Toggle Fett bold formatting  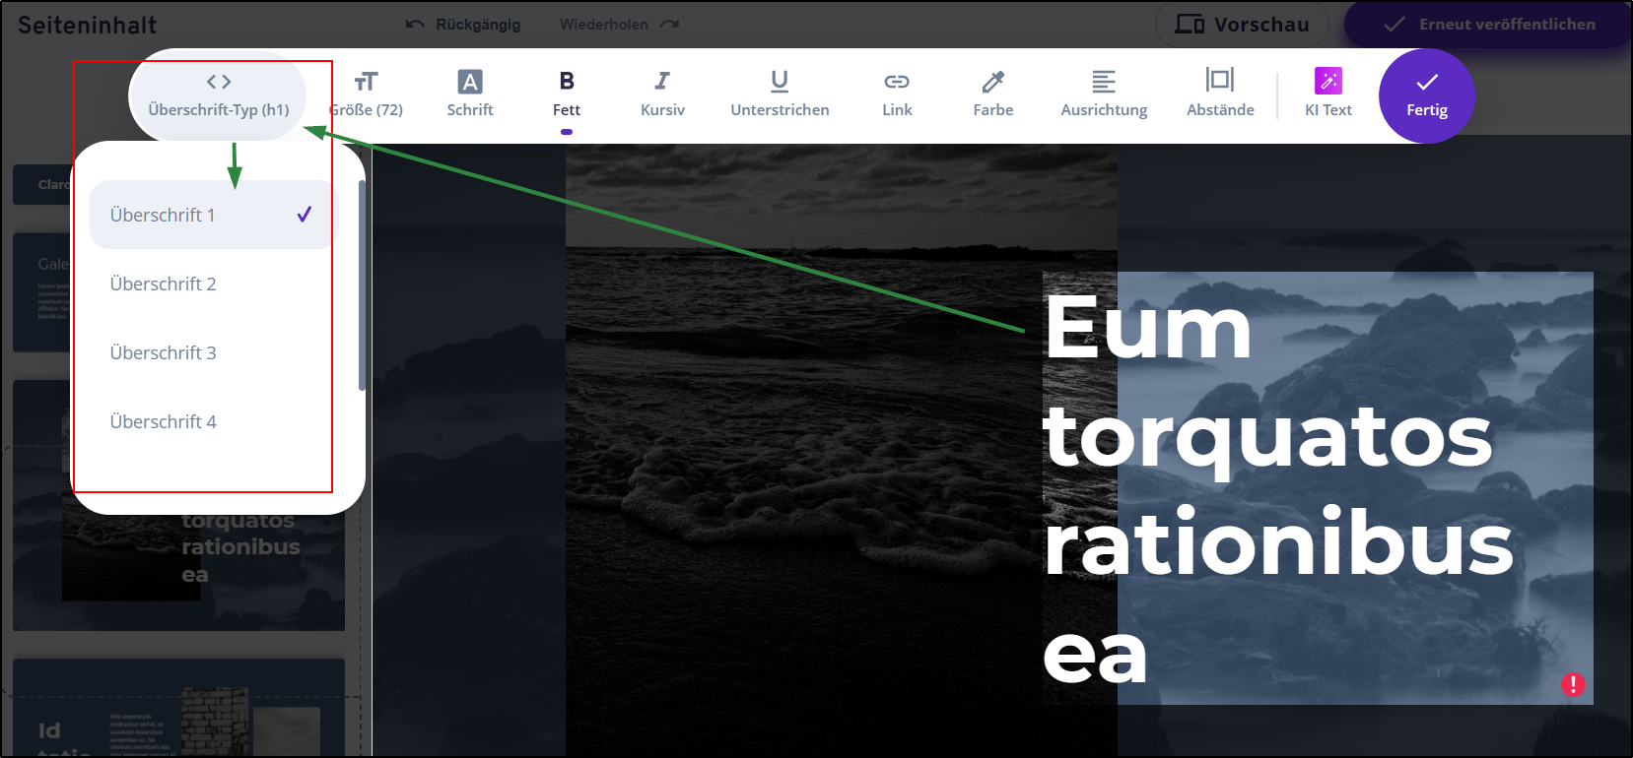(567, 95)
